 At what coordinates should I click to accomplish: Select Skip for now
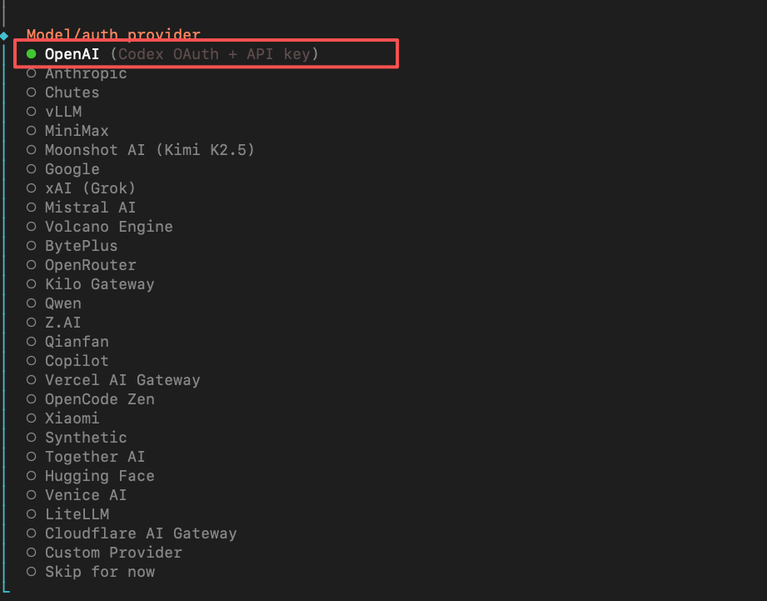point(99,572)
